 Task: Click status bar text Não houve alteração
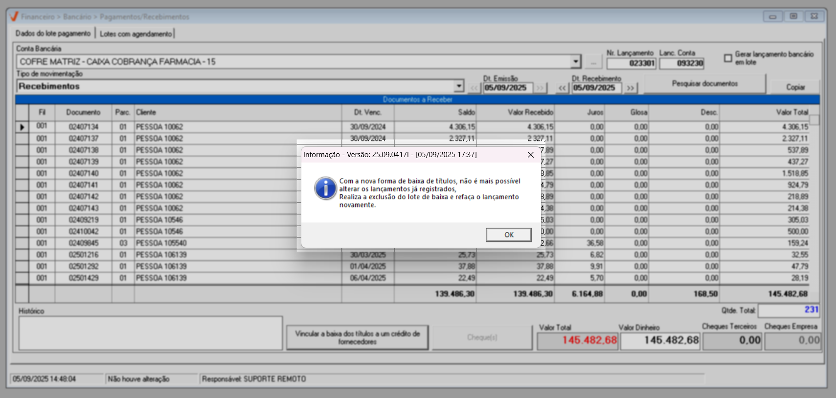[x=138, y=379]
